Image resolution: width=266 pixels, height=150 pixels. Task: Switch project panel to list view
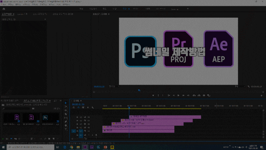(7, 139)
